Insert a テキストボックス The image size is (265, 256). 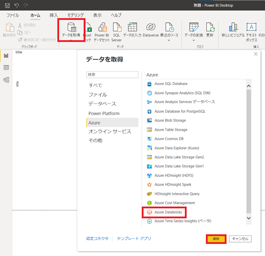coord(251,32)
